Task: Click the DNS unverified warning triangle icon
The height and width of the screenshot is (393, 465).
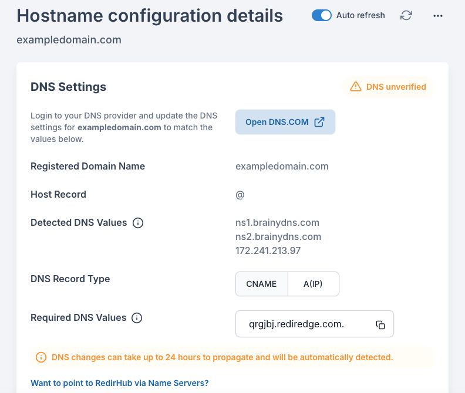Action: coord(356,87)
